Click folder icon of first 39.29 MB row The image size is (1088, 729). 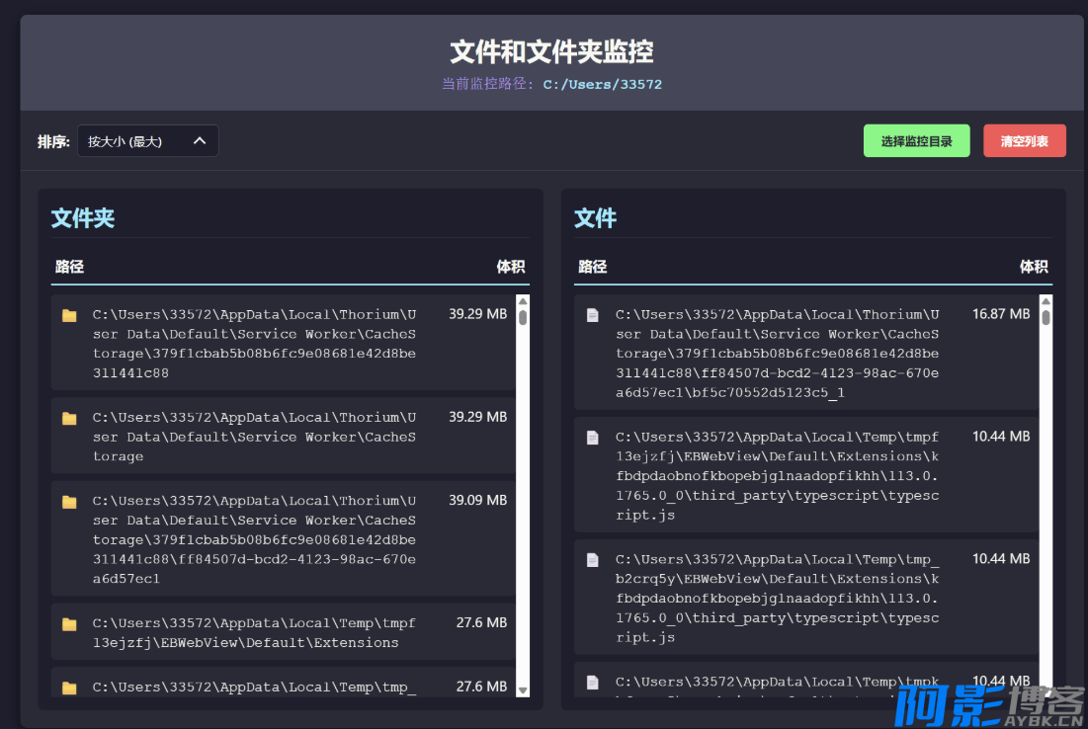69,316
